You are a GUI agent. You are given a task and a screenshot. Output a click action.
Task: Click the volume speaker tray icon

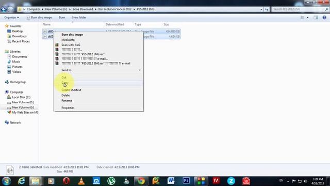(x=305, y=181)
